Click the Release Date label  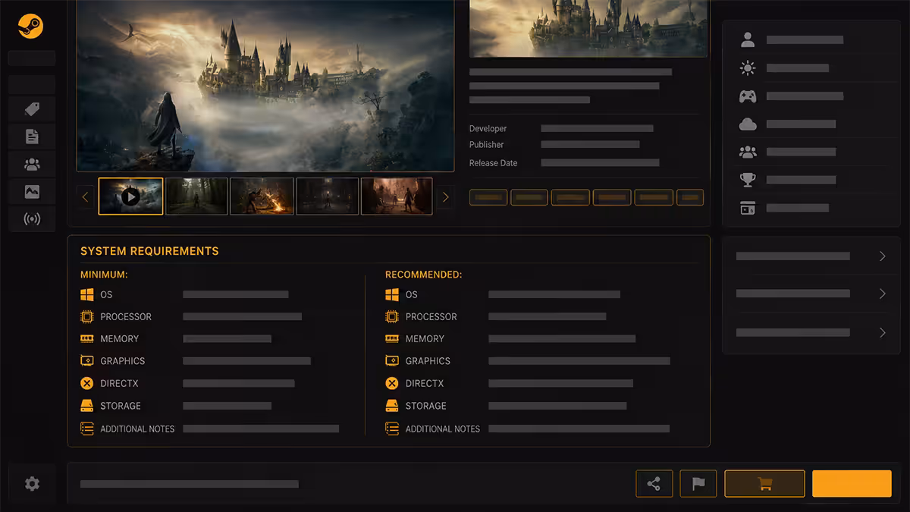(x=493, y=163)
